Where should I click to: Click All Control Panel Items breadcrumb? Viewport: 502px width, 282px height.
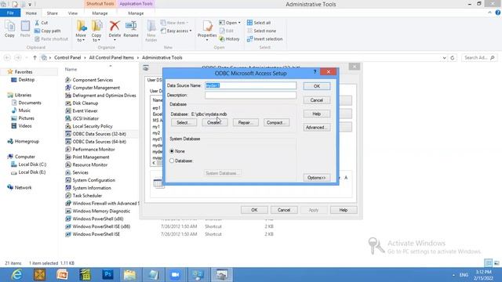111,57
